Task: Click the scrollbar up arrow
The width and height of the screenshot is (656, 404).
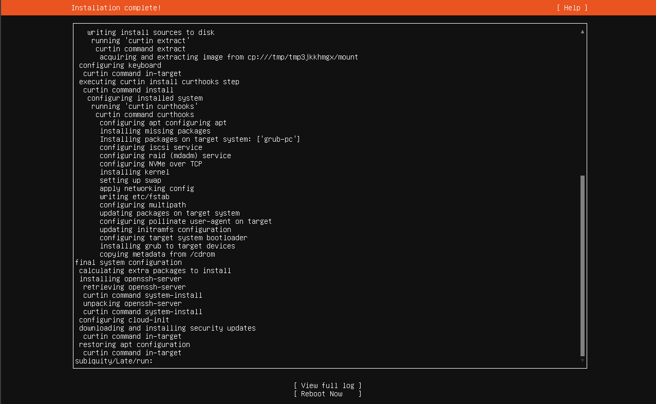Action: pos(582,32)
